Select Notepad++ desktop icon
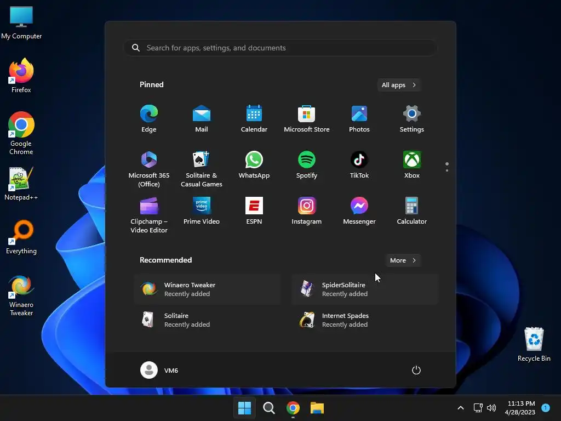This screenshot has height=421, width=561. click(x=21, y=183)
